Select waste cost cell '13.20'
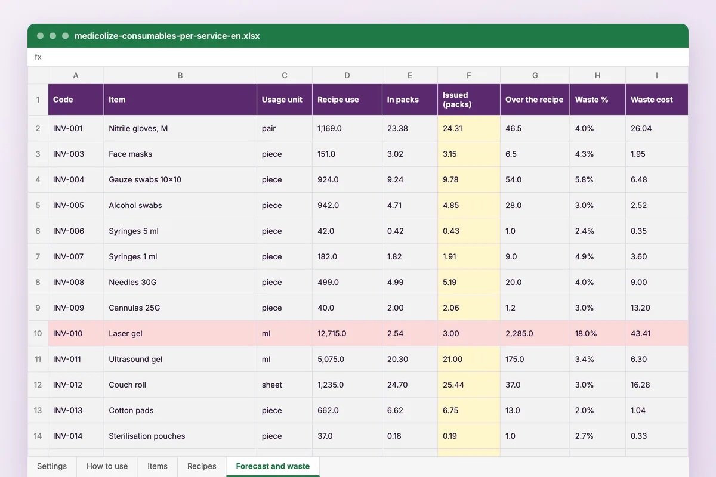The height and width of the screenshot is (477, 716). coord(657,308)
